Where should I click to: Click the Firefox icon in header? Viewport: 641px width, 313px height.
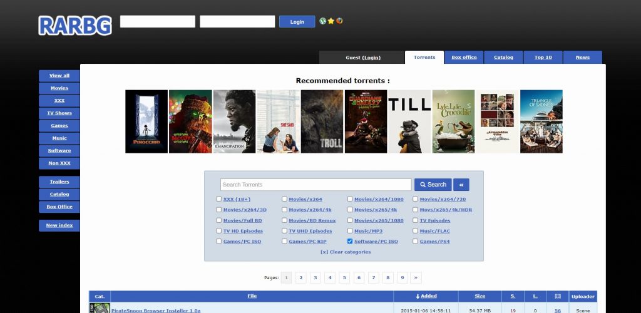[x=339, y=21]
